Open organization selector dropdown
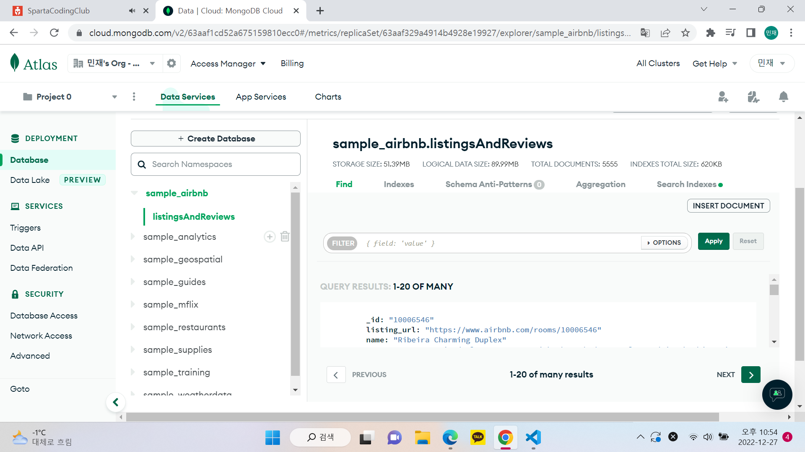This screenshot has width=805, height=452. [115, 63]
